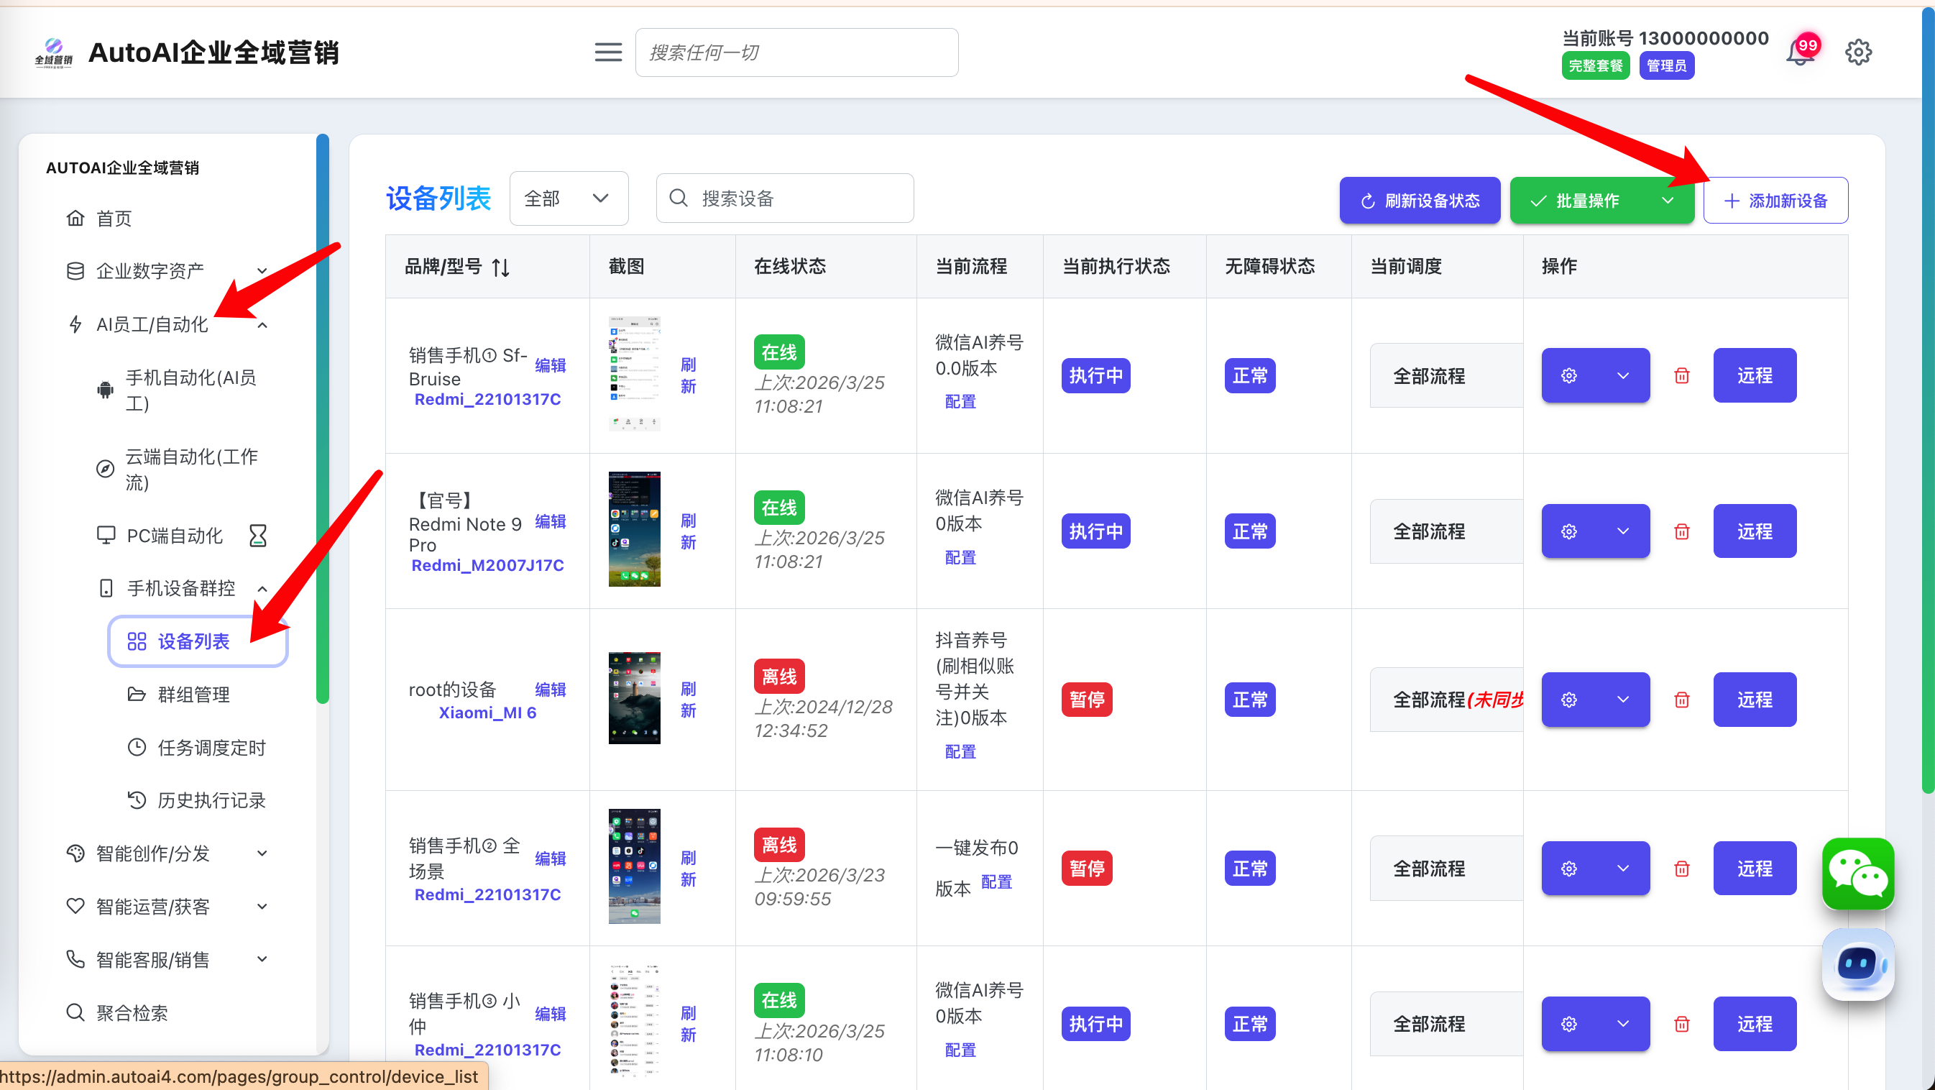Delete the root的设备 row via trash icon
1935x1090 pixels.
1682,700
